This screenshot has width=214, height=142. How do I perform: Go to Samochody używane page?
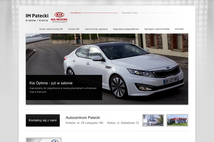96,29
